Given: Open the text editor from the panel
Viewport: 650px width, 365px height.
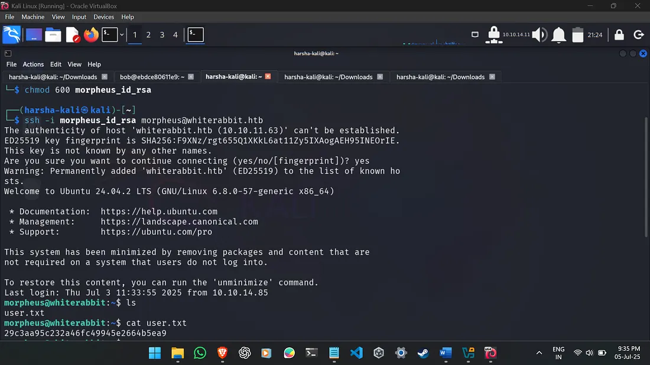Looking at the screenshot, I should [72, 35].
